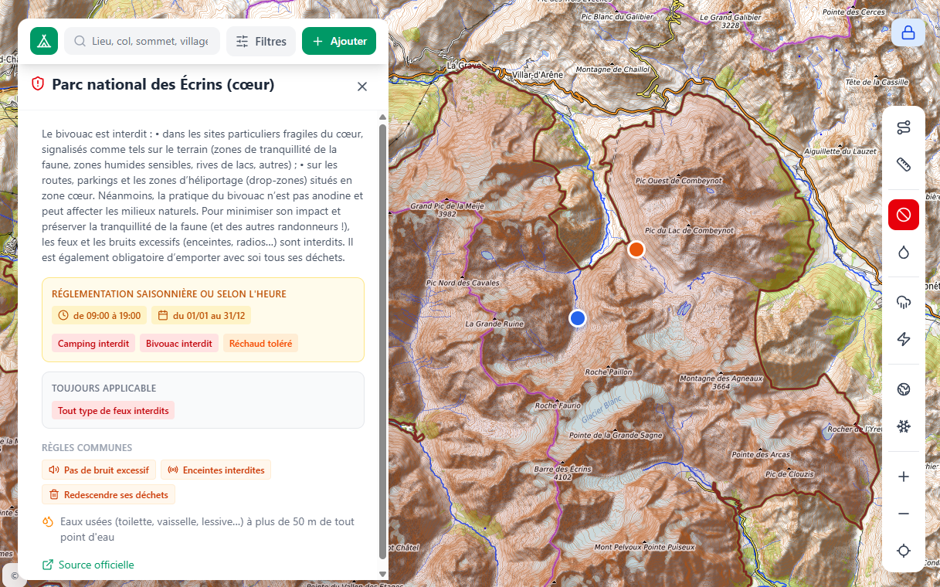Click the Enceintes interdites tag
Screen dimensions: 940x587
(215, 470)
